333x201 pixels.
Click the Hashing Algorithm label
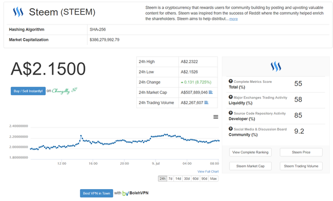[x=27, y=30]
